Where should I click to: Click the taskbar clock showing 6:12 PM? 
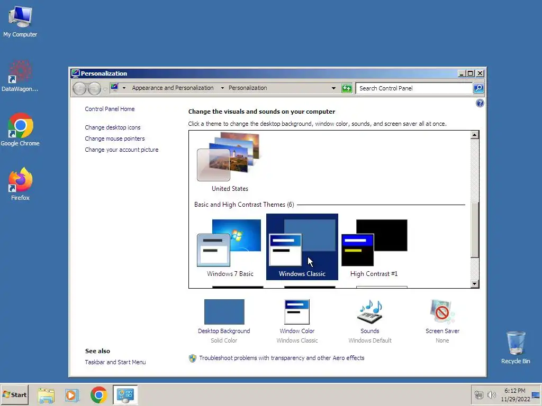click(x=515, y=394)
